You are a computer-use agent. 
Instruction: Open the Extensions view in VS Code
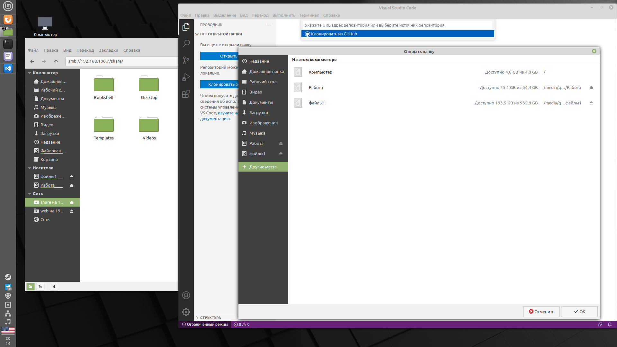tap(186, 94)
